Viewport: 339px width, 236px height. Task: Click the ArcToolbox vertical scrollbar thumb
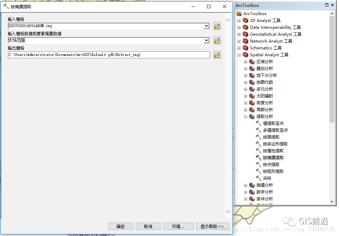(x=332, y=69)
